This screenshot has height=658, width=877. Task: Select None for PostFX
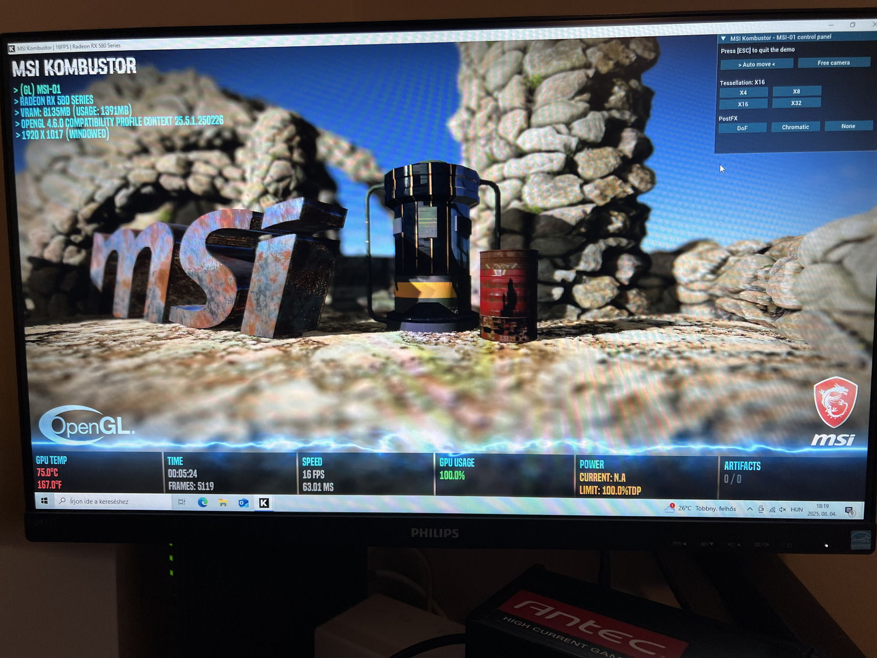coord(848,126)
